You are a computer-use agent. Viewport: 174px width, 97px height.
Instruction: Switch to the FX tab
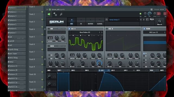coord(81,22)
